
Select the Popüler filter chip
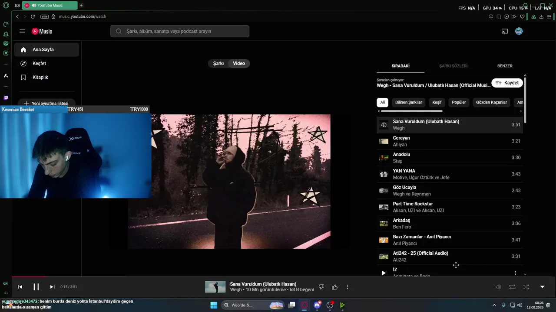point(459,102)
